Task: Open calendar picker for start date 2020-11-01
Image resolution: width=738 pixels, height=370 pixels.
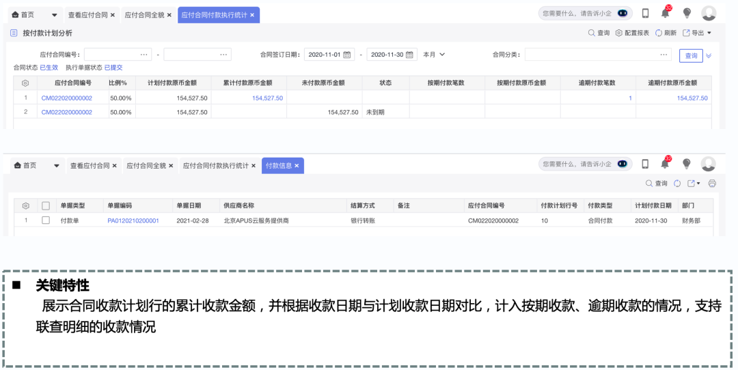Action: pyautogui.click(x=347, y=55)
